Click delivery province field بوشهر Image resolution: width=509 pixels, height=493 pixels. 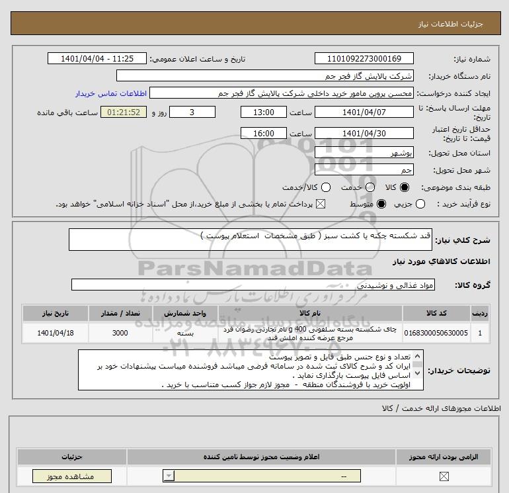point(364,152)
